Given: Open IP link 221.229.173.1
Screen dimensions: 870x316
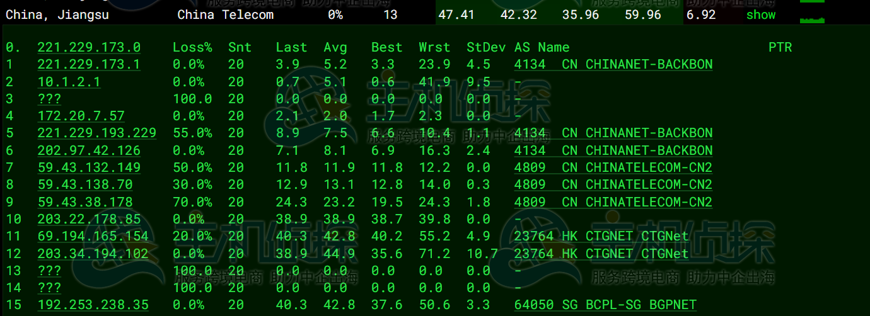Looking at the screenshot, I should (89, 64).
